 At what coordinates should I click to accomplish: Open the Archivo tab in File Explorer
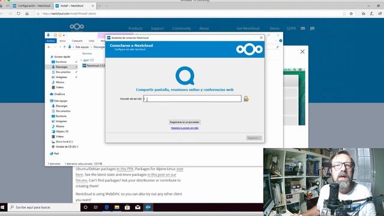tap(50, 41)
